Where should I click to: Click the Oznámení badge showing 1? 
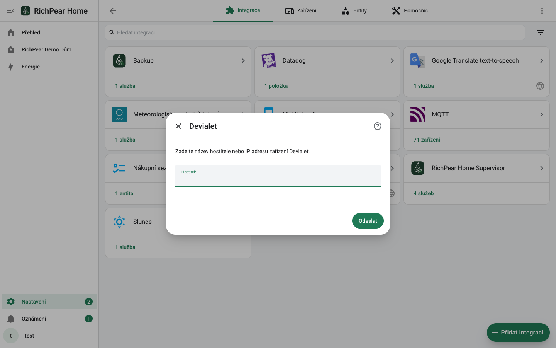(x=89, y=319)
